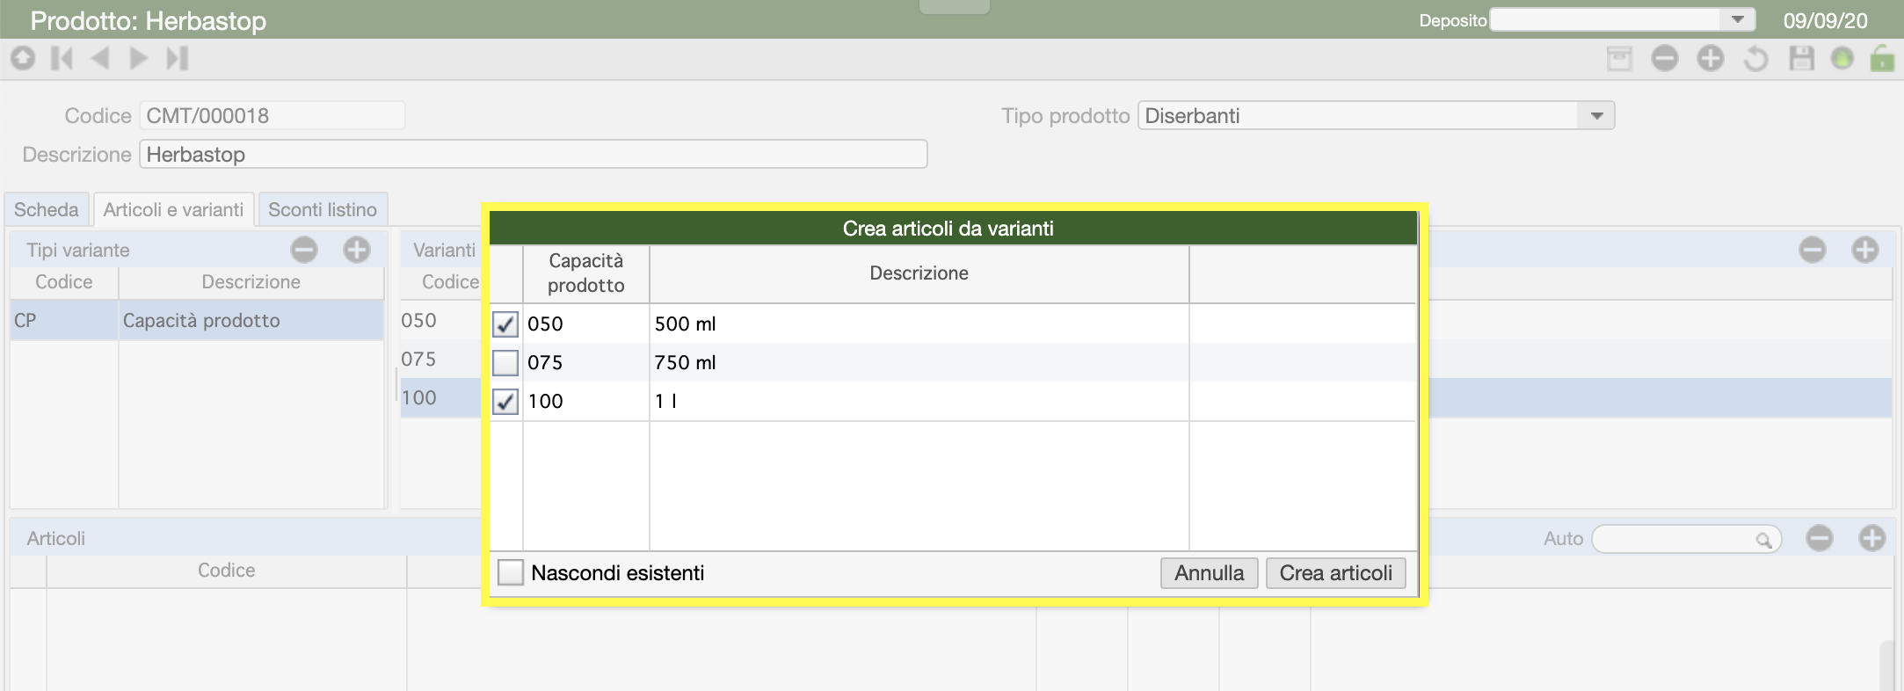Click the date 09/09/20 in header
This screenshot has height=691, width=1904.
pyautogui.click(x=1826, y=20)
